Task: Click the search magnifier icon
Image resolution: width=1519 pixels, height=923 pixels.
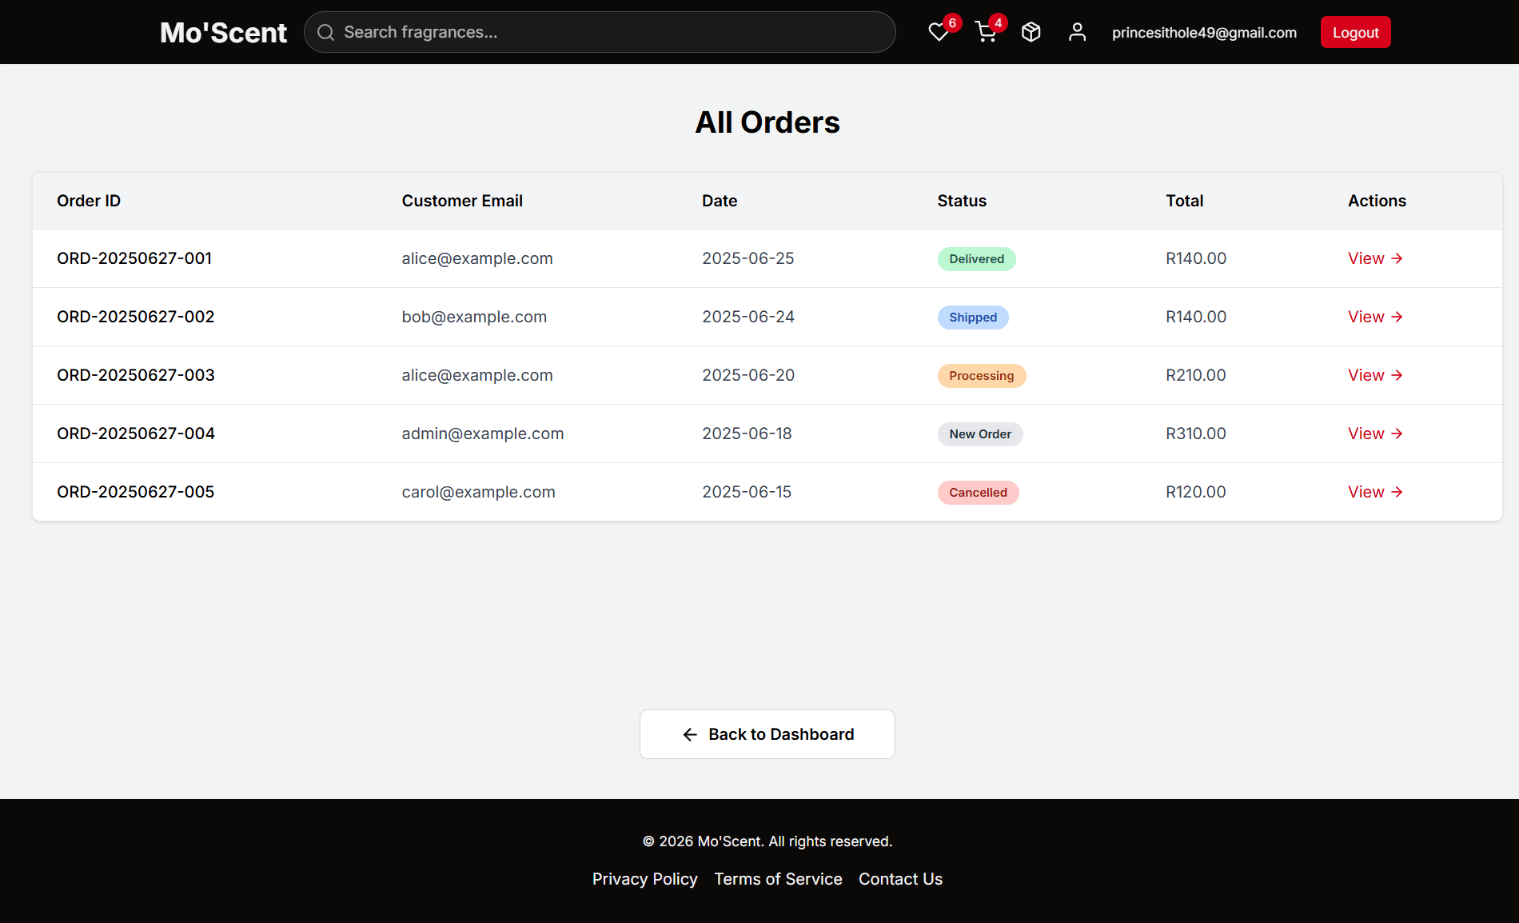Action: coord(325,32)
